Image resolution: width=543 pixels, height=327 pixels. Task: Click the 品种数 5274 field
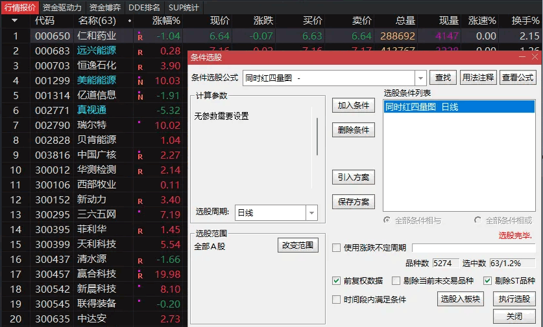click(x=446, y=264)
